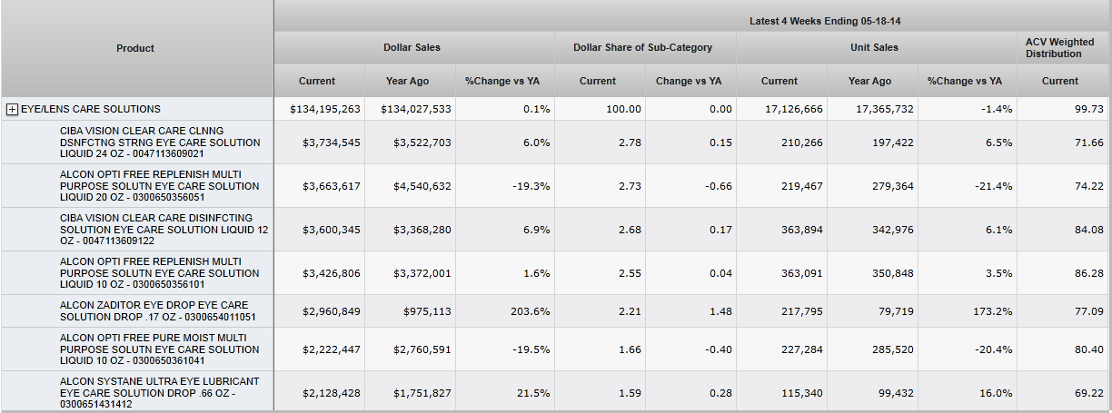Image resolution: width=1112 pixels, height=413 pixels.
Task: Select the Latest 4 Weeks Ending header
Action: 830,20
